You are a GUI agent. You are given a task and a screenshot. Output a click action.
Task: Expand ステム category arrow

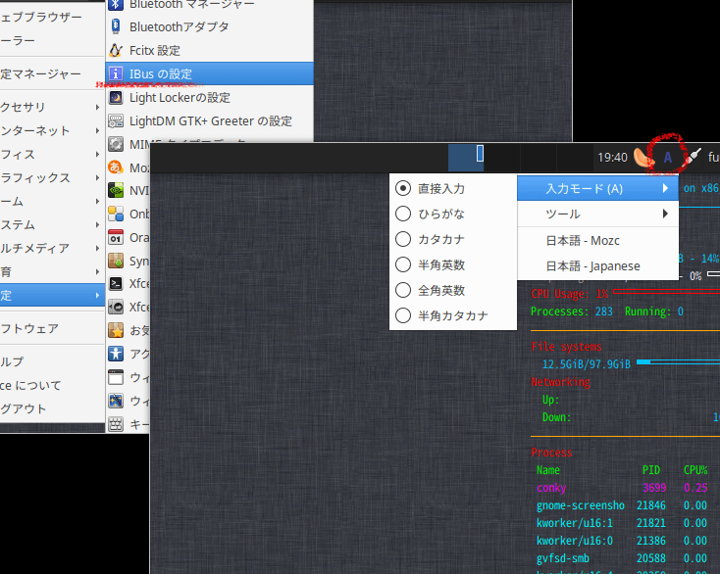(97, 224)
